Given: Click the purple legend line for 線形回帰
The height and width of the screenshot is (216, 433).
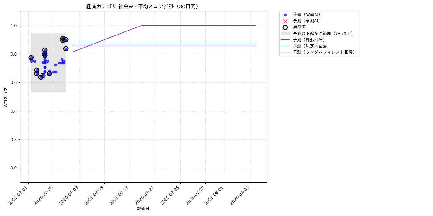Looking at the screenshot, I should point(285,39).
